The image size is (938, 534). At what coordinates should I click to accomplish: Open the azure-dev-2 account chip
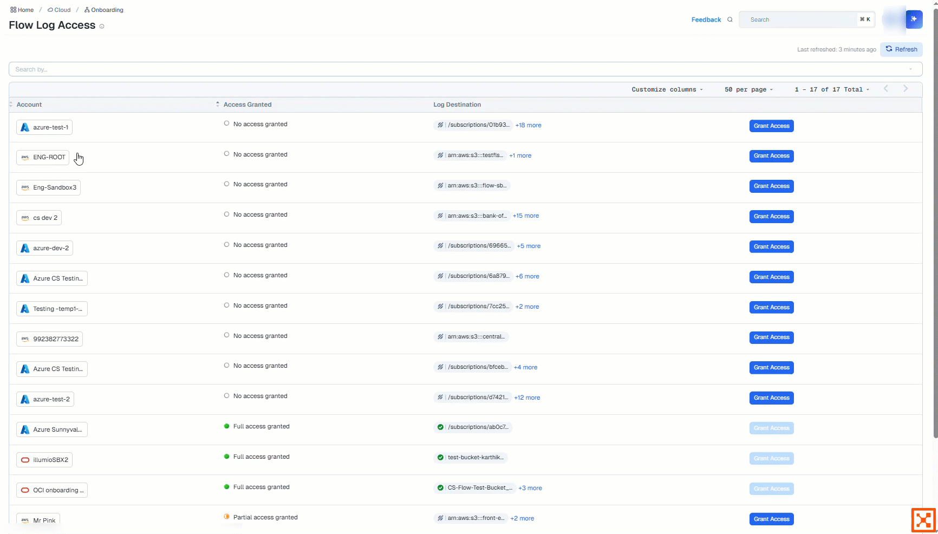[x=44, y=248]
